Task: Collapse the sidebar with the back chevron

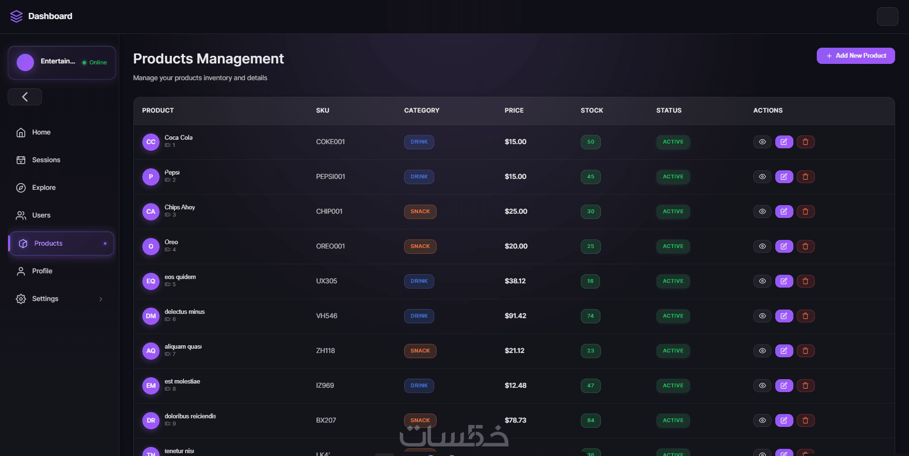Action: click(25, 97)
